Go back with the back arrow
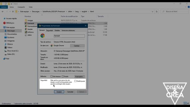190x107 pixels. [x=3, y=12]
